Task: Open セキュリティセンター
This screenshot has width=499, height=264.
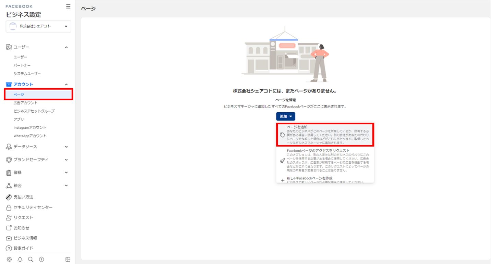Action: coord(33,208)
